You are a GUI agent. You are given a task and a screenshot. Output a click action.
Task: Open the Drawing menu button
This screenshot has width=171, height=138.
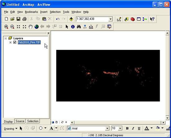point(11,129)
